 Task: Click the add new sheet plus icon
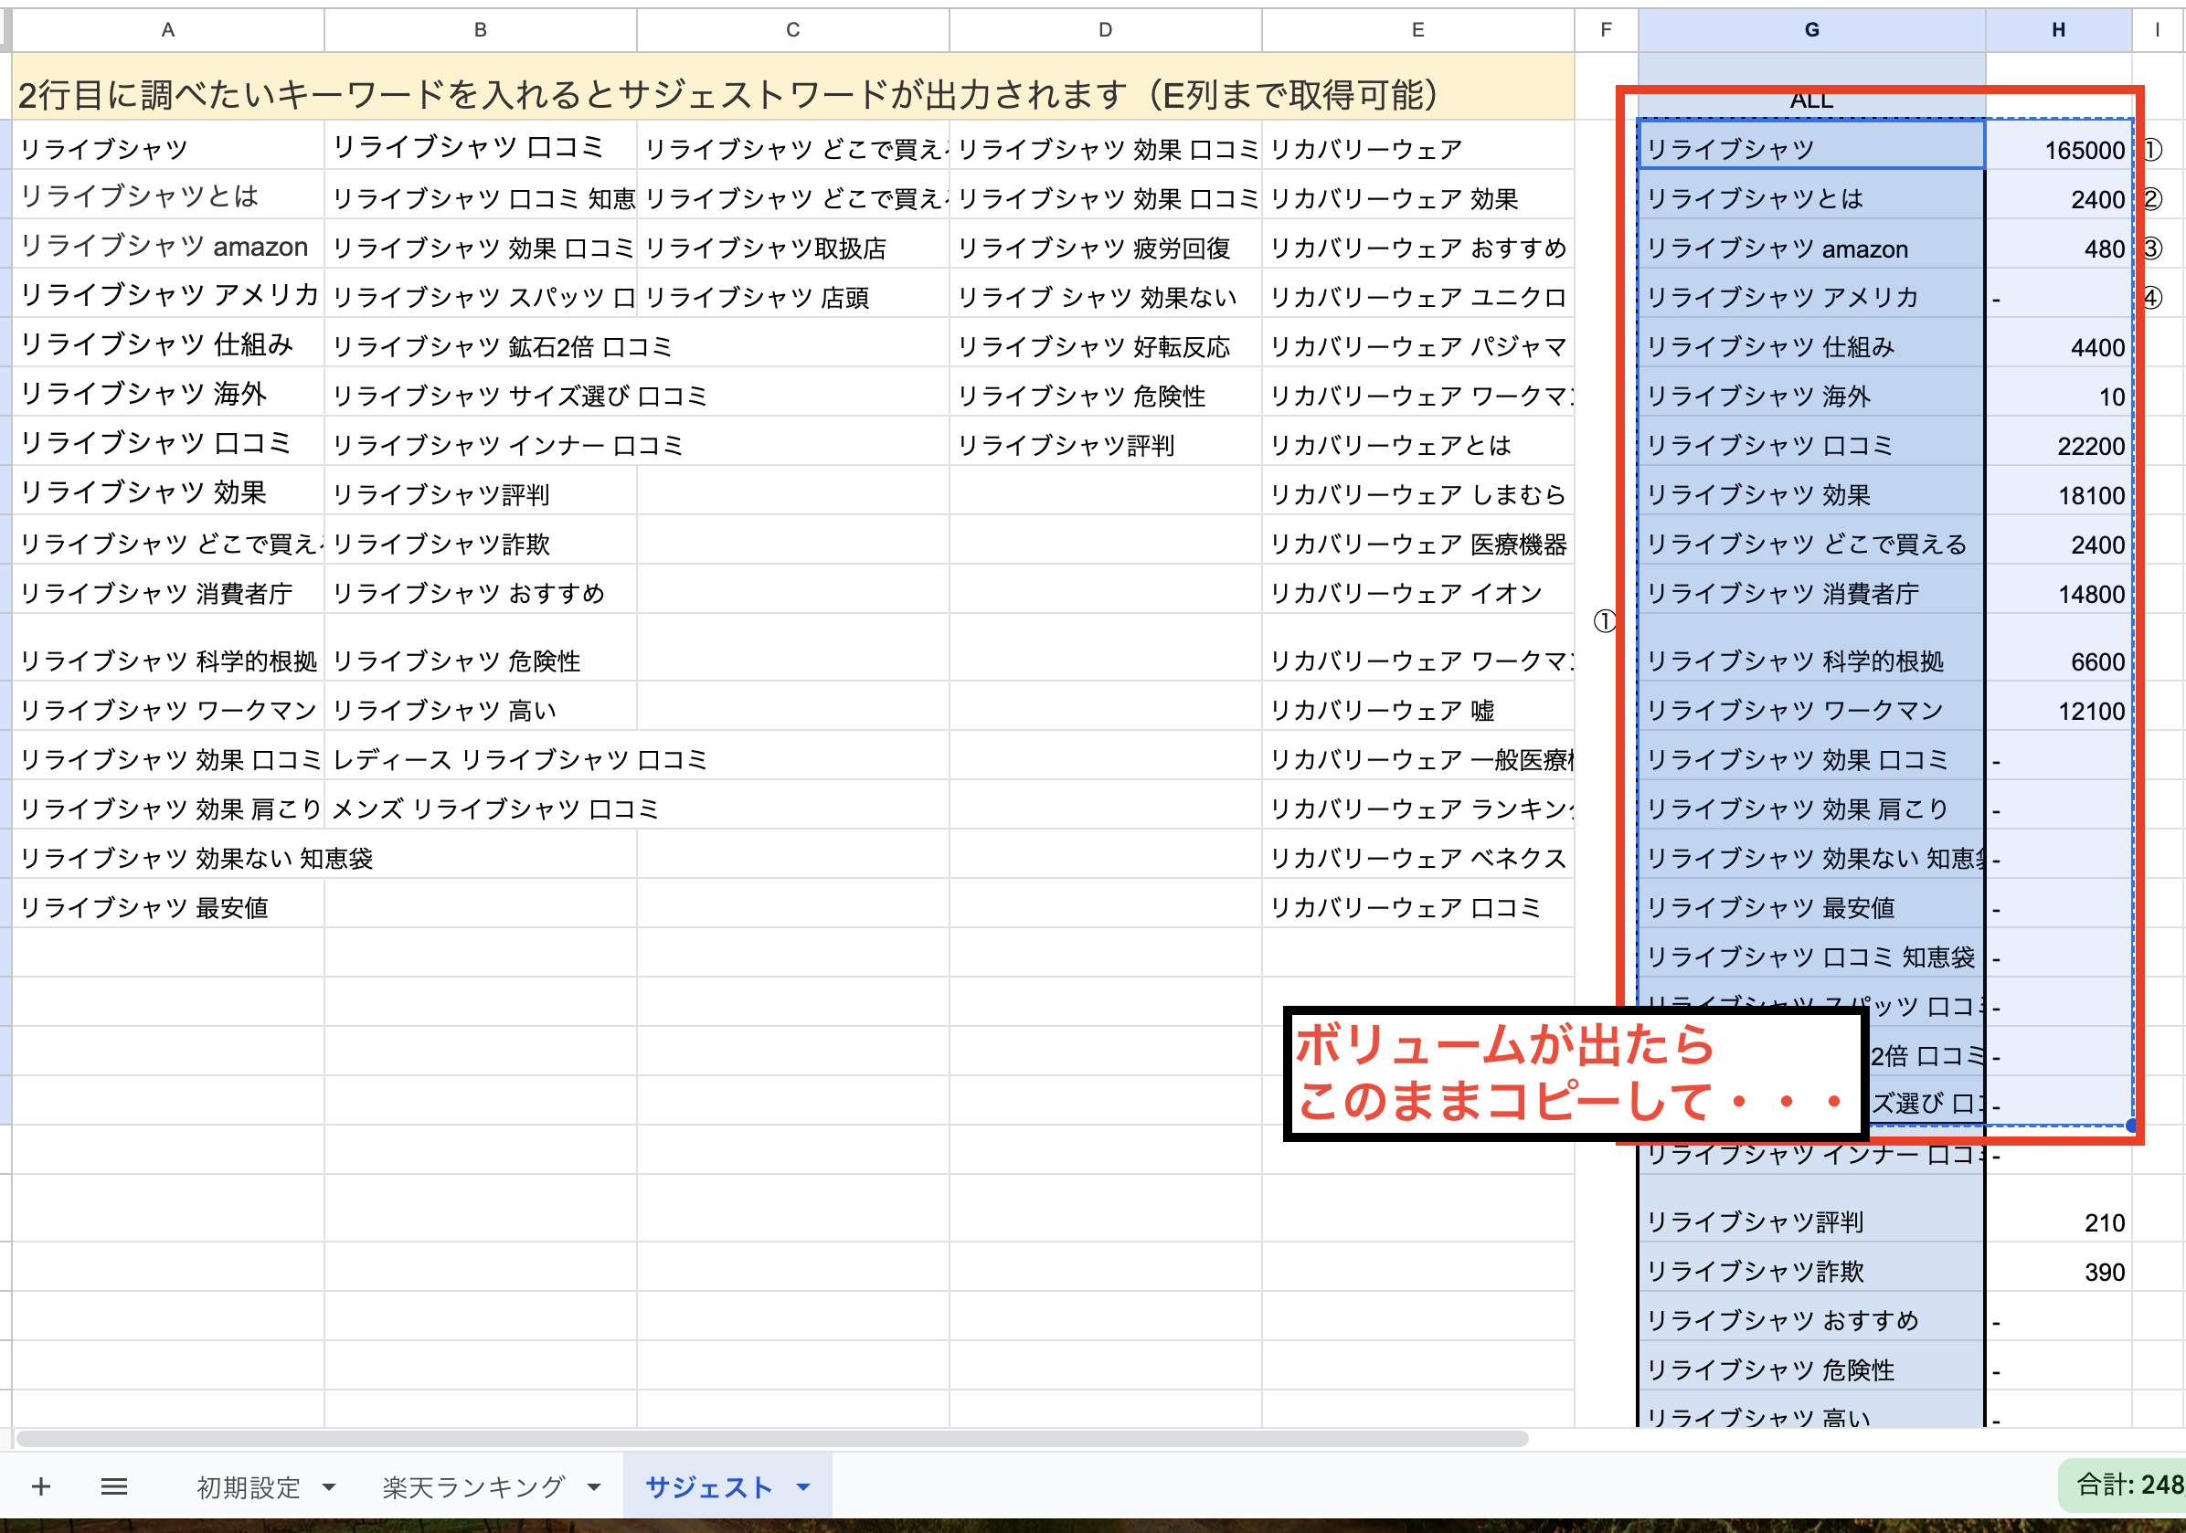tap(41, 1486)
